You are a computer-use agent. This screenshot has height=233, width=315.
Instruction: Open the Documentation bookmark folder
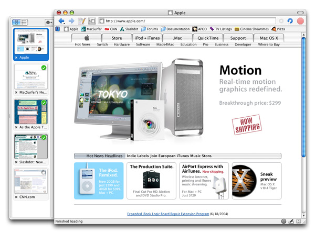click(x=175, y=29)
